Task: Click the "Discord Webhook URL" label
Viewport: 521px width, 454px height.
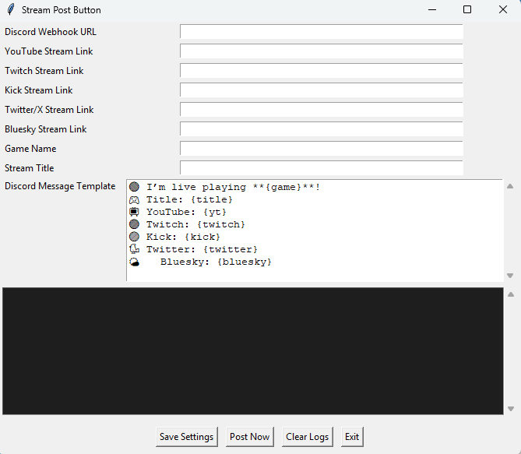Action: pos(51,32)
